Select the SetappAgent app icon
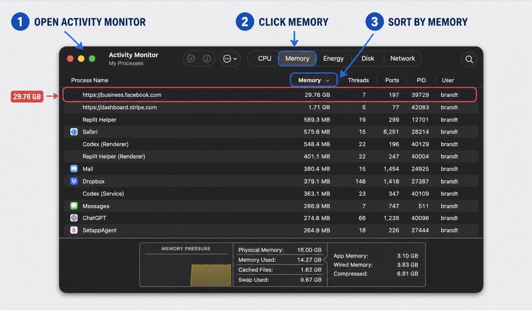532x310 pixels. (74, 230)
